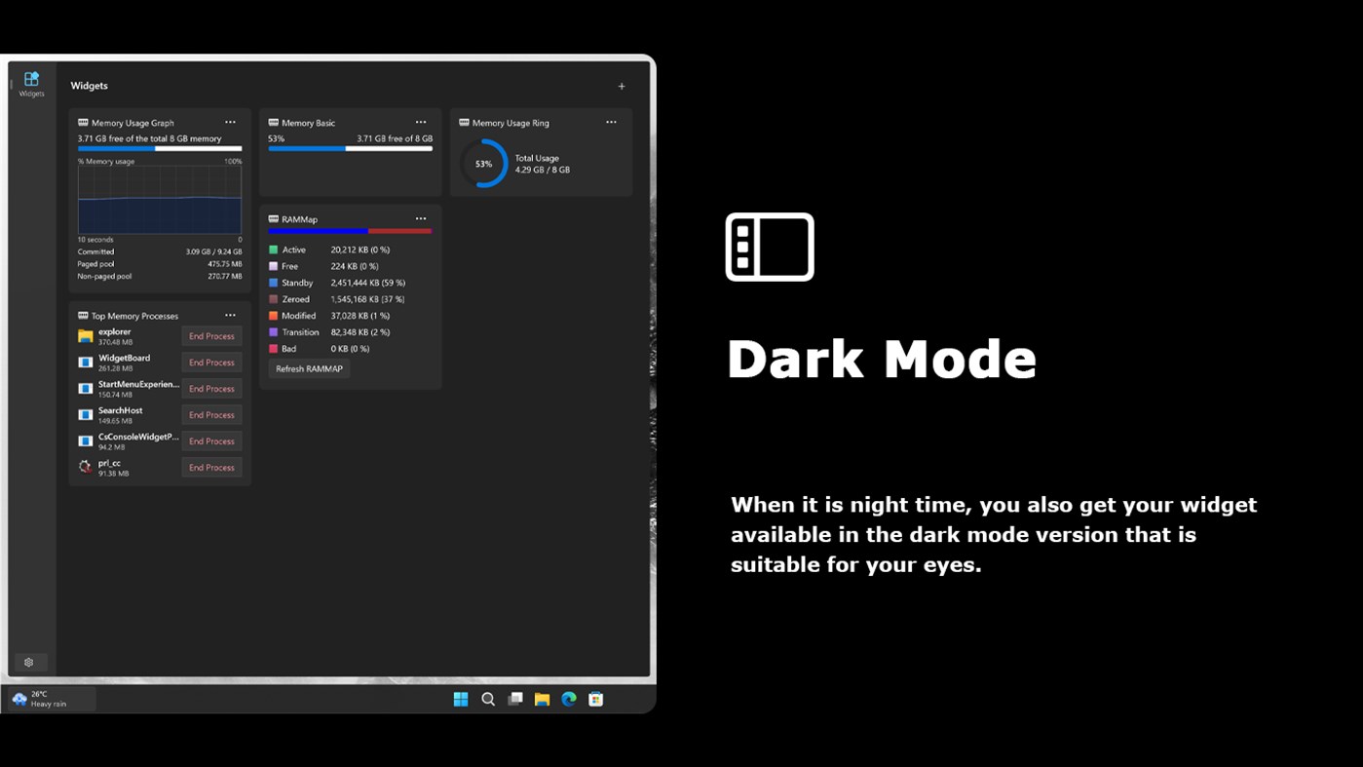Click the Top Memory Processes widget icon
This screenshot has height=767, width=1363.
tap(83, 315)
